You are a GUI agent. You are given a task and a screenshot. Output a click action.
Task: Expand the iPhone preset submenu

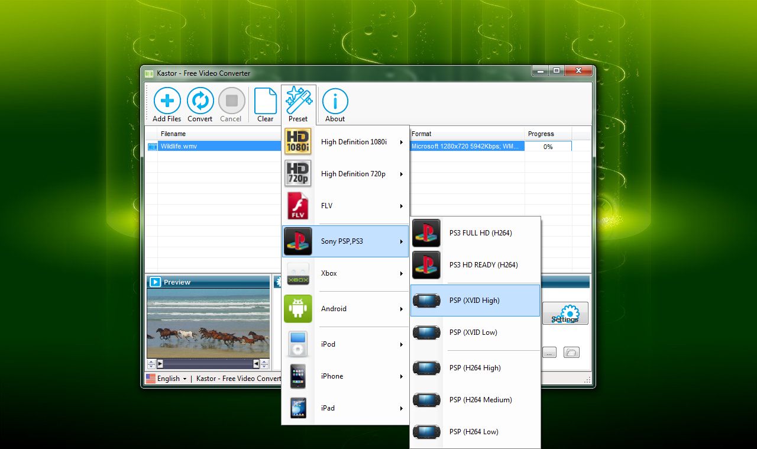tap(345, 376)
